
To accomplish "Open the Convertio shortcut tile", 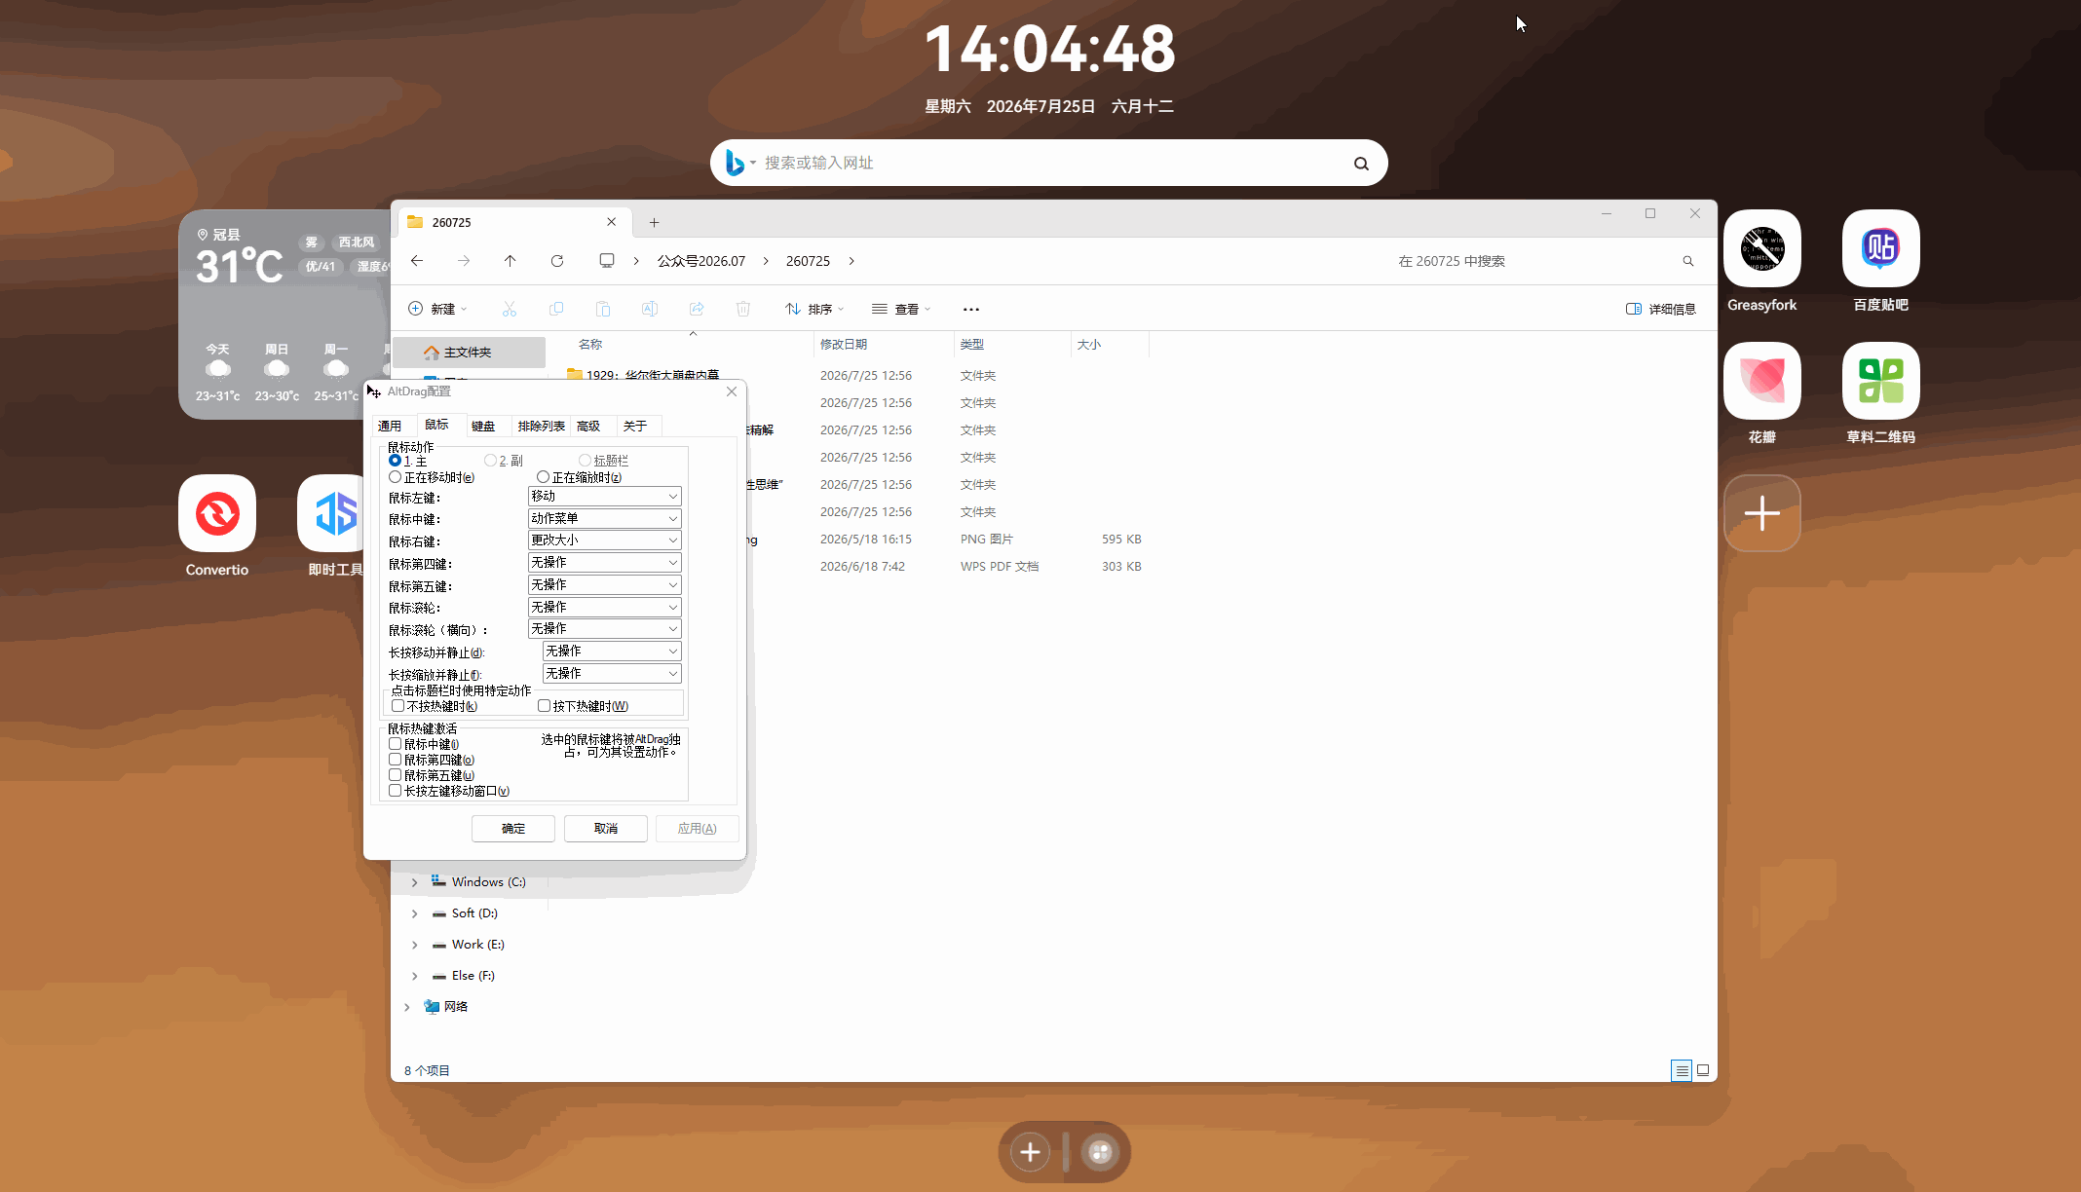I will (217, 513).
